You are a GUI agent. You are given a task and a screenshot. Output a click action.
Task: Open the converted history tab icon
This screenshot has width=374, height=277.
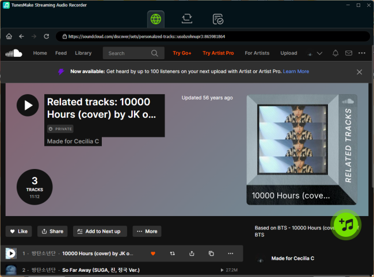[x=217, y=19]
